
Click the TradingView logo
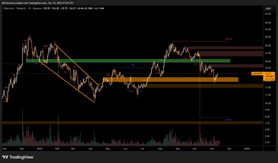[18, 157]
